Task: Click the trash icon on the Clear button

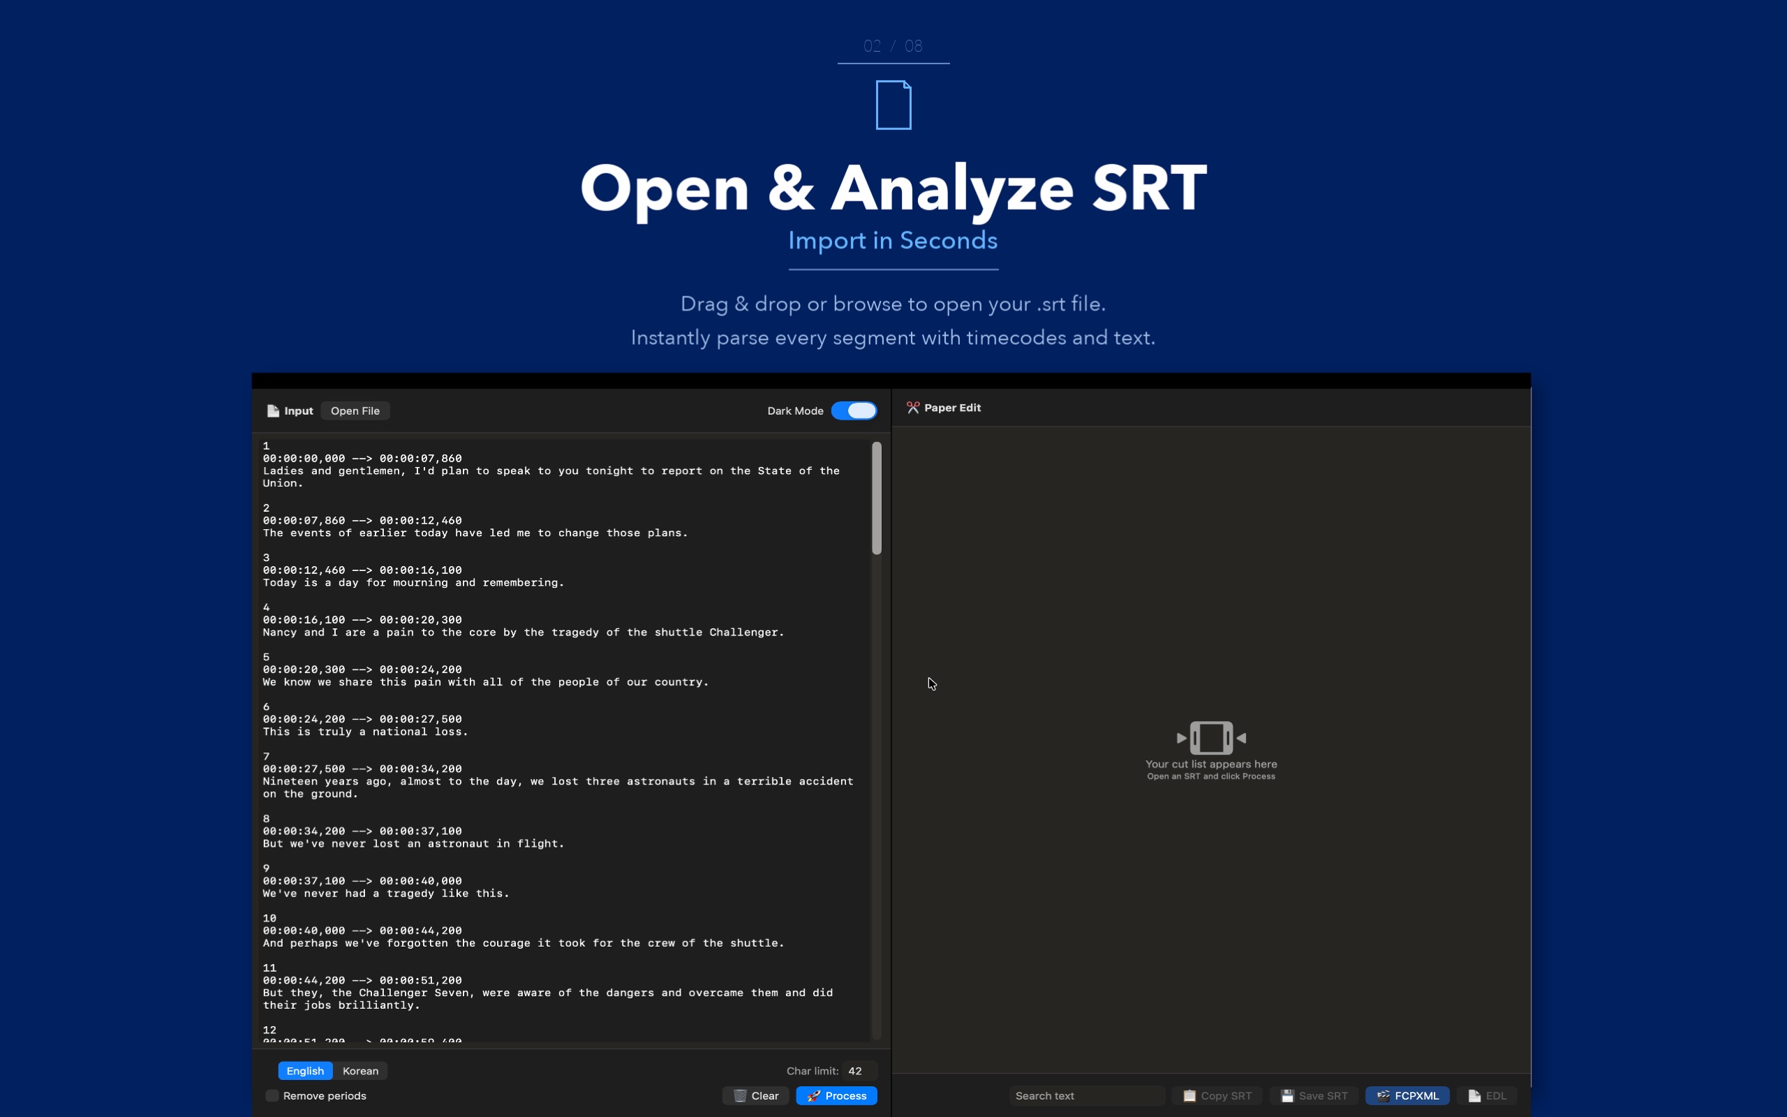Action: 740,1095
